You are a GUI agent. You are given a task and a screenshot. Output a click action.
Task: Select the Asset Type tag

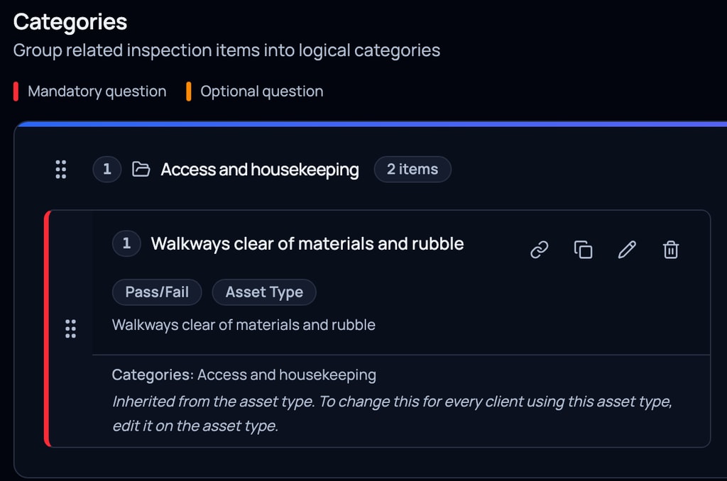point(264,292)
